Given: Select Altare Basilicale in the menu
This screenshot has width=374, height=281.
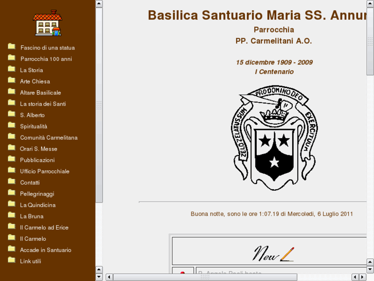Looking at the screenshot, I should [x=41, y=93].
